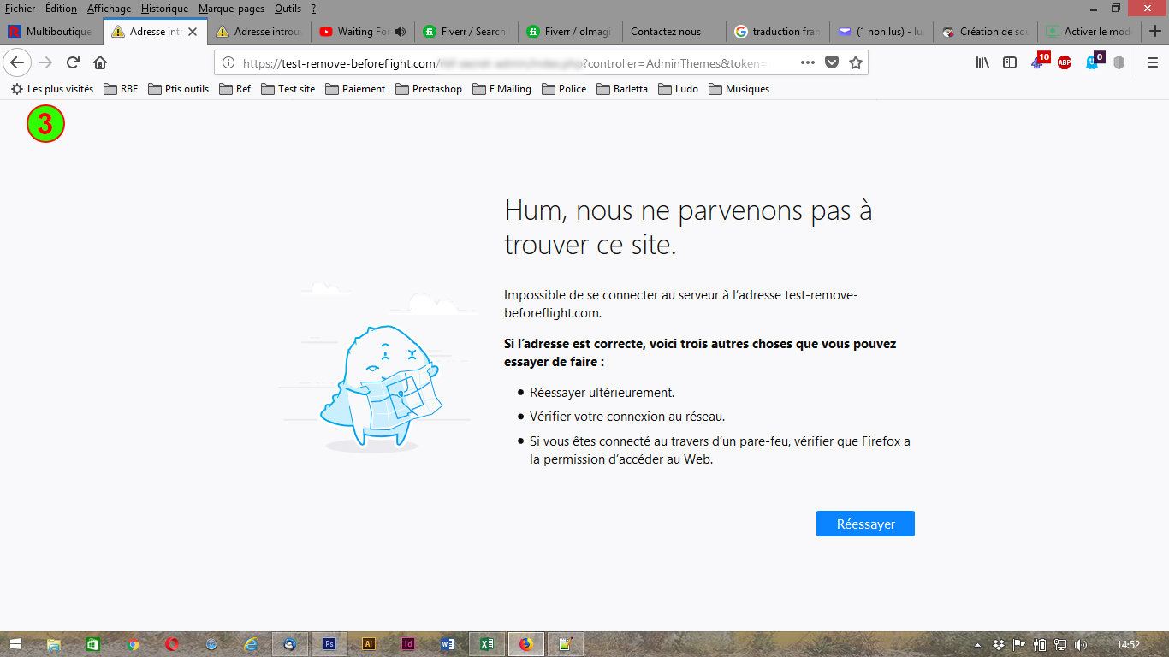Image resolution: width=1169 pixels, height=657 pixels.
Task: Toggle the sidebar view icon
Action: (1010, 62)
